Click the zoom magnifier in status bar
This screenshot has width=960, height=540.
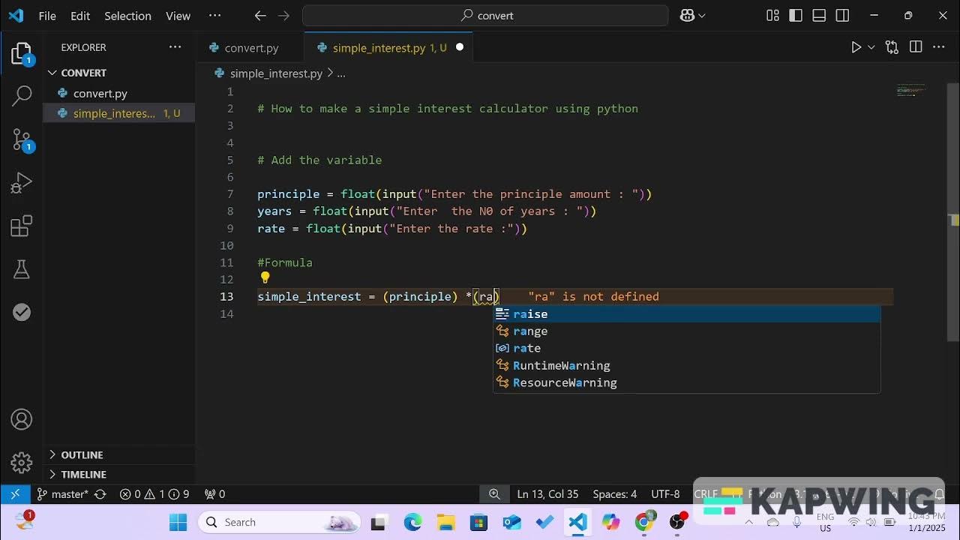pyautogui.click(x=494, y=494)
